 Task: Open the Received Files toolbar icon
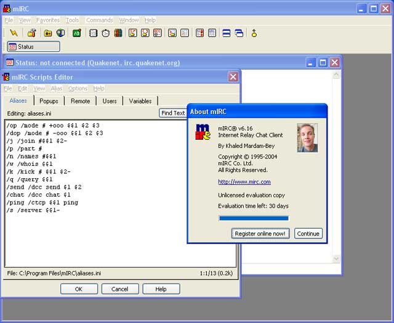coord(172,33)
